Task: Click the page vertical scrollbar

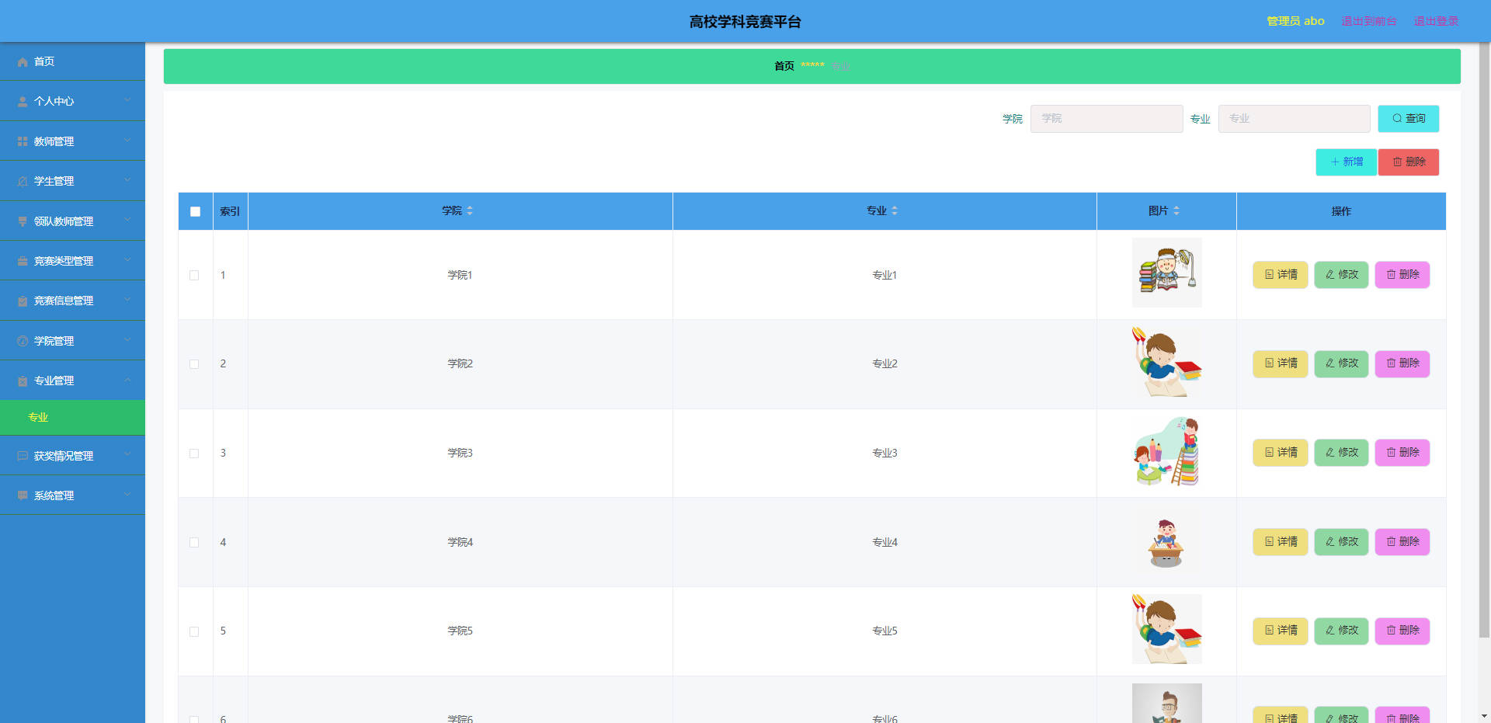Action: pos(1484,342)
